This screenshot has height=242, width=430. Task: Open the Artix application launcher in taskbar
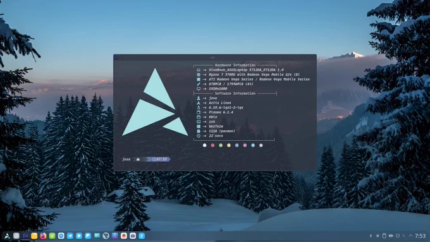click(7, 236)
